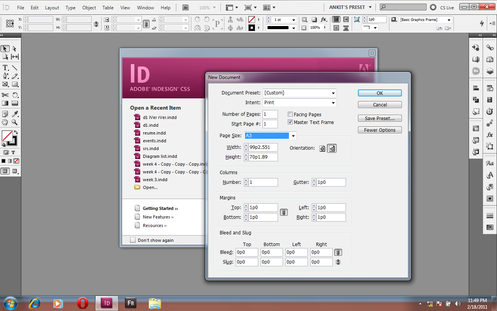Set orientation to Portrait
Viewport: 497px width, 311px height.
pos(322,148)
